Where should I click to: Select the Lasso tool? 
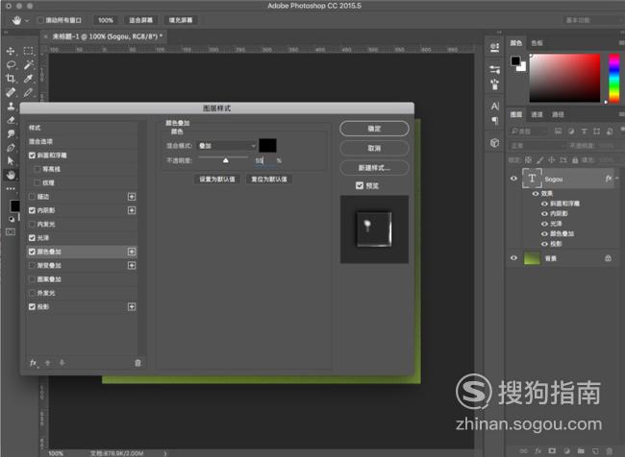(x=11, y=65)
